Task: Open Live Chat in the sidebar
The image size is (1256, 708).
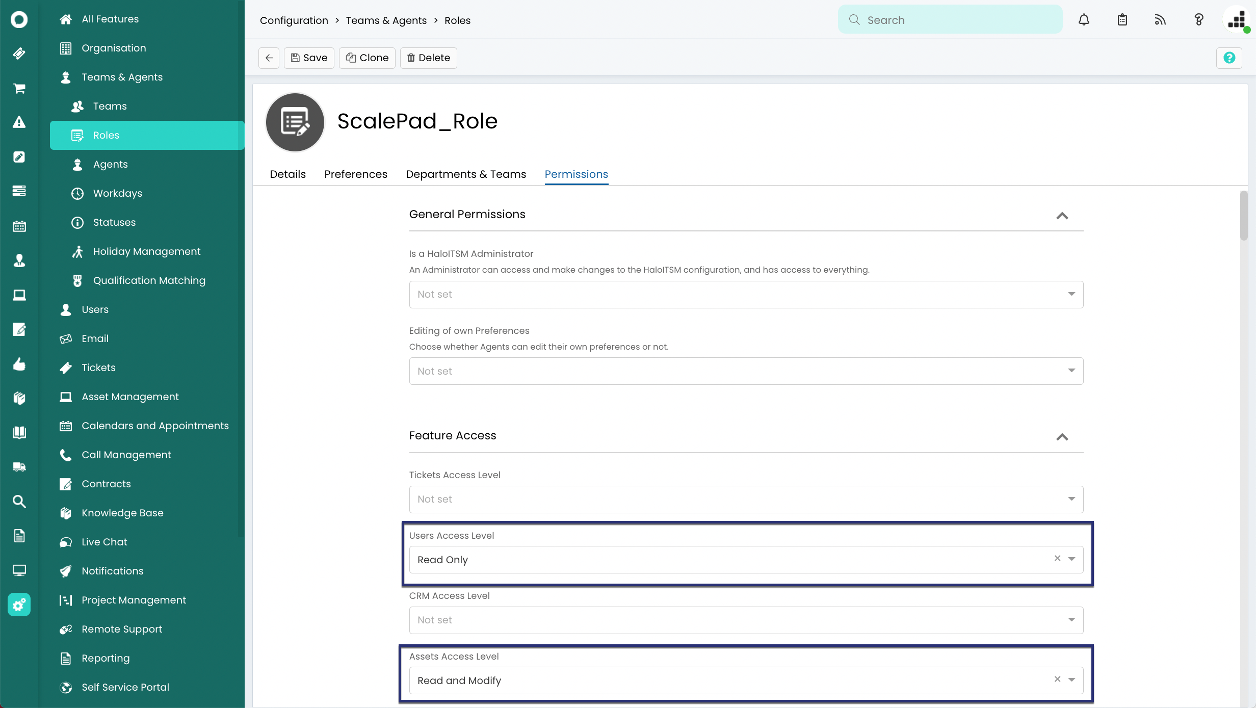Action: click(x=147, y=542)
